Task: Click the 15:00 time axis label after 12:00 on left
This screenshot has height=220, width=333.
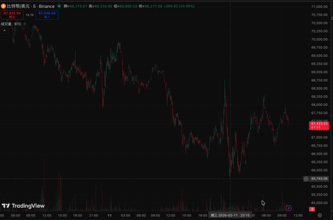Action: point(62,215)
